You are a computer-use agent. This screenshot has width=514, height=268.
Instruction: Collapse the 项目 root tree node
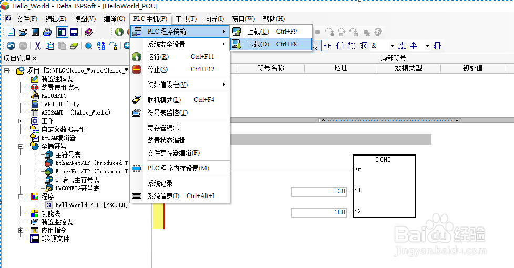click(x=6, y=70)
